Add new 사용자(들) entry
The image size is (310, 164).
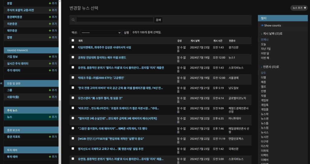tap(53, 97)
